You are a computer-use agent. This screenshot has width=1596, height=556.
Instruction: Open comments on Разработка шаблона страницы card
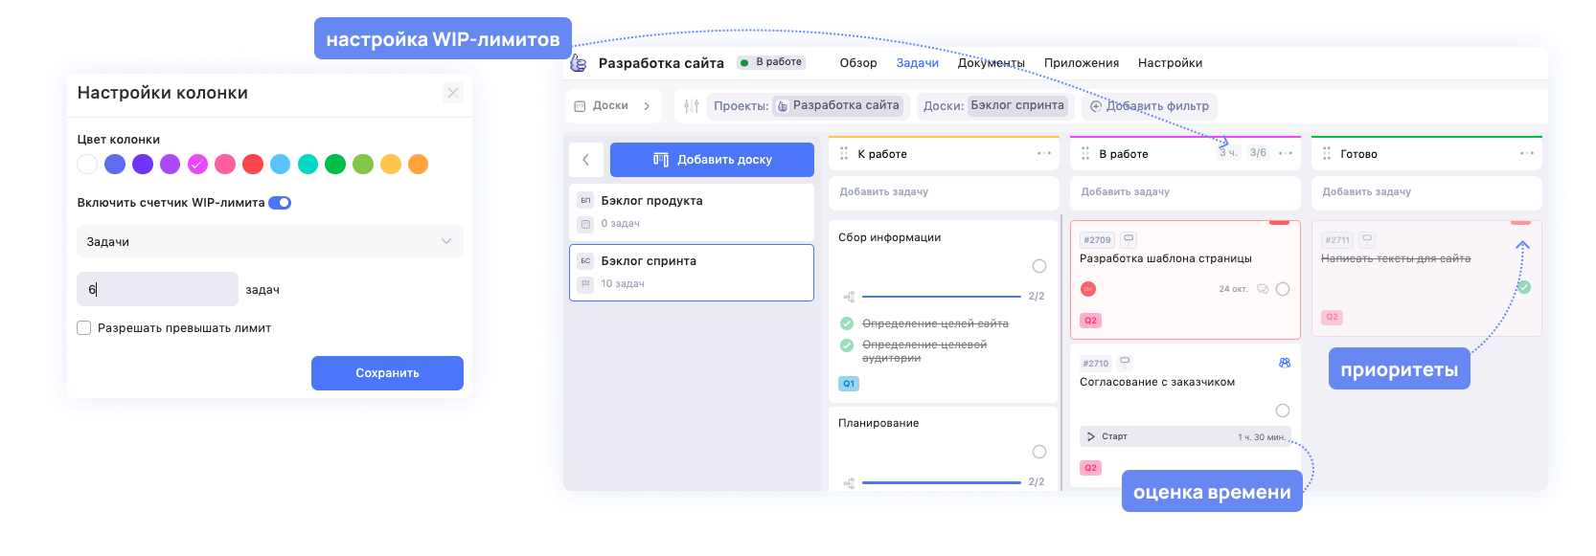(1263, 289)
